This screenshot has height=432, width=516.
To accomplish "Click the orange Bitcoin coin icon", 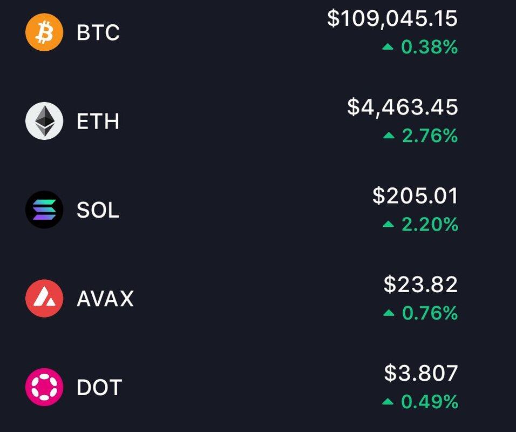I will click(44, 32).
